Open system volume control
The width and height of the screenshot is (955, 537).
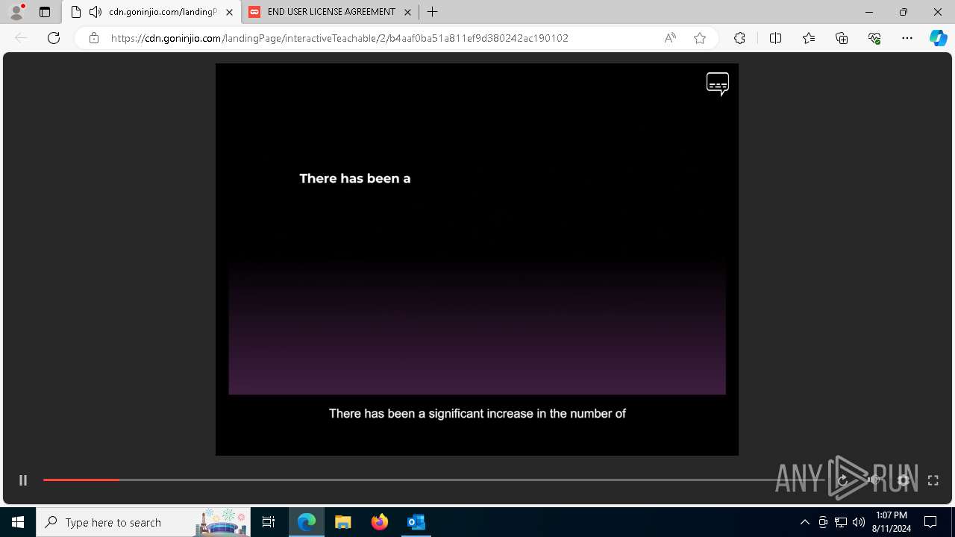pyautogui.click(x=859, y=522)
